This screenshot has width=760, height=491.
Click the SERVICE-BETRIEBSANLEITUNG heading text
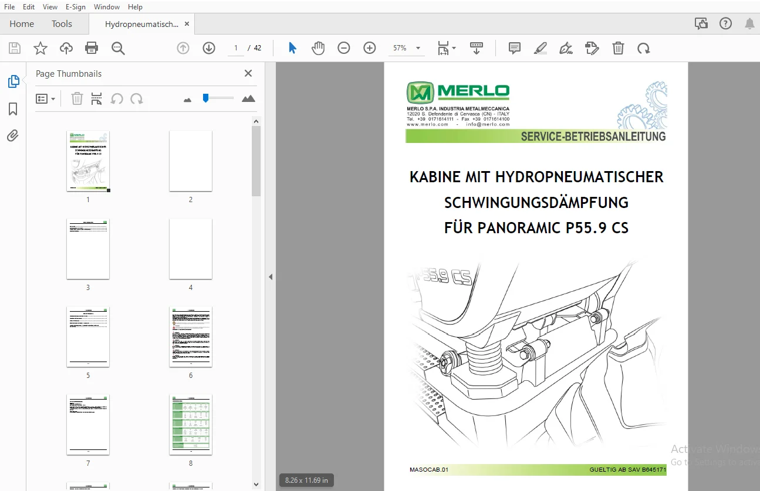point(593,137)
